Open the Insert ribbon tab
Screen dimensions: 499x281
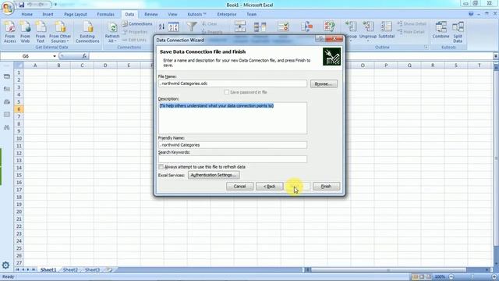(x=48, y=14)
